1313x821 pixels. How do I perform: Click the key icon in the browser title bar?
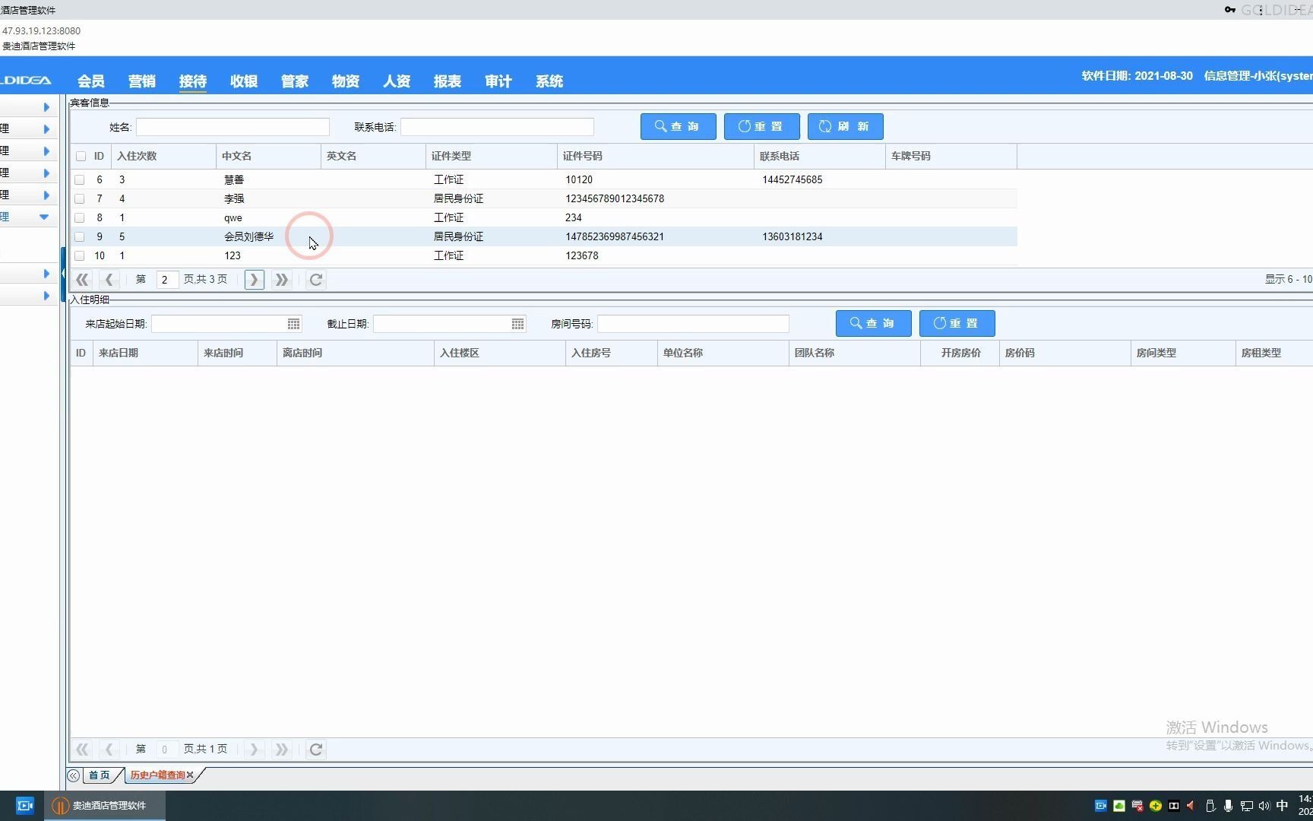tap(1229, 10)
